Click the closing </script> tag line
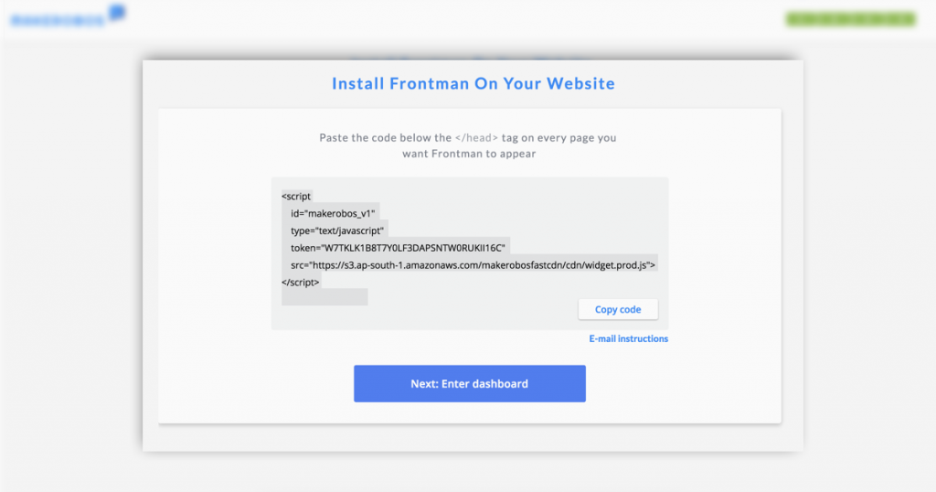936x492 pixels. pyautogui.click(x=300, y=282)
